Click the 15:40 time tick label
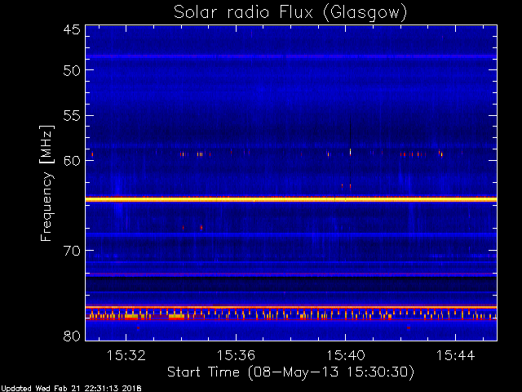 (x=346, y=355)
